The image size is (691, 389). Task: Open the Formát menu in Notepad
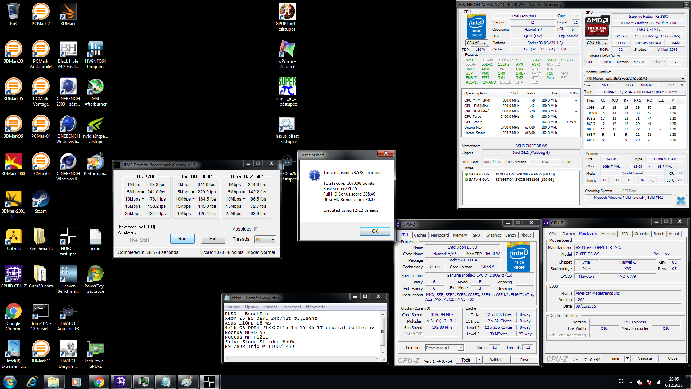tap(270, 307)
